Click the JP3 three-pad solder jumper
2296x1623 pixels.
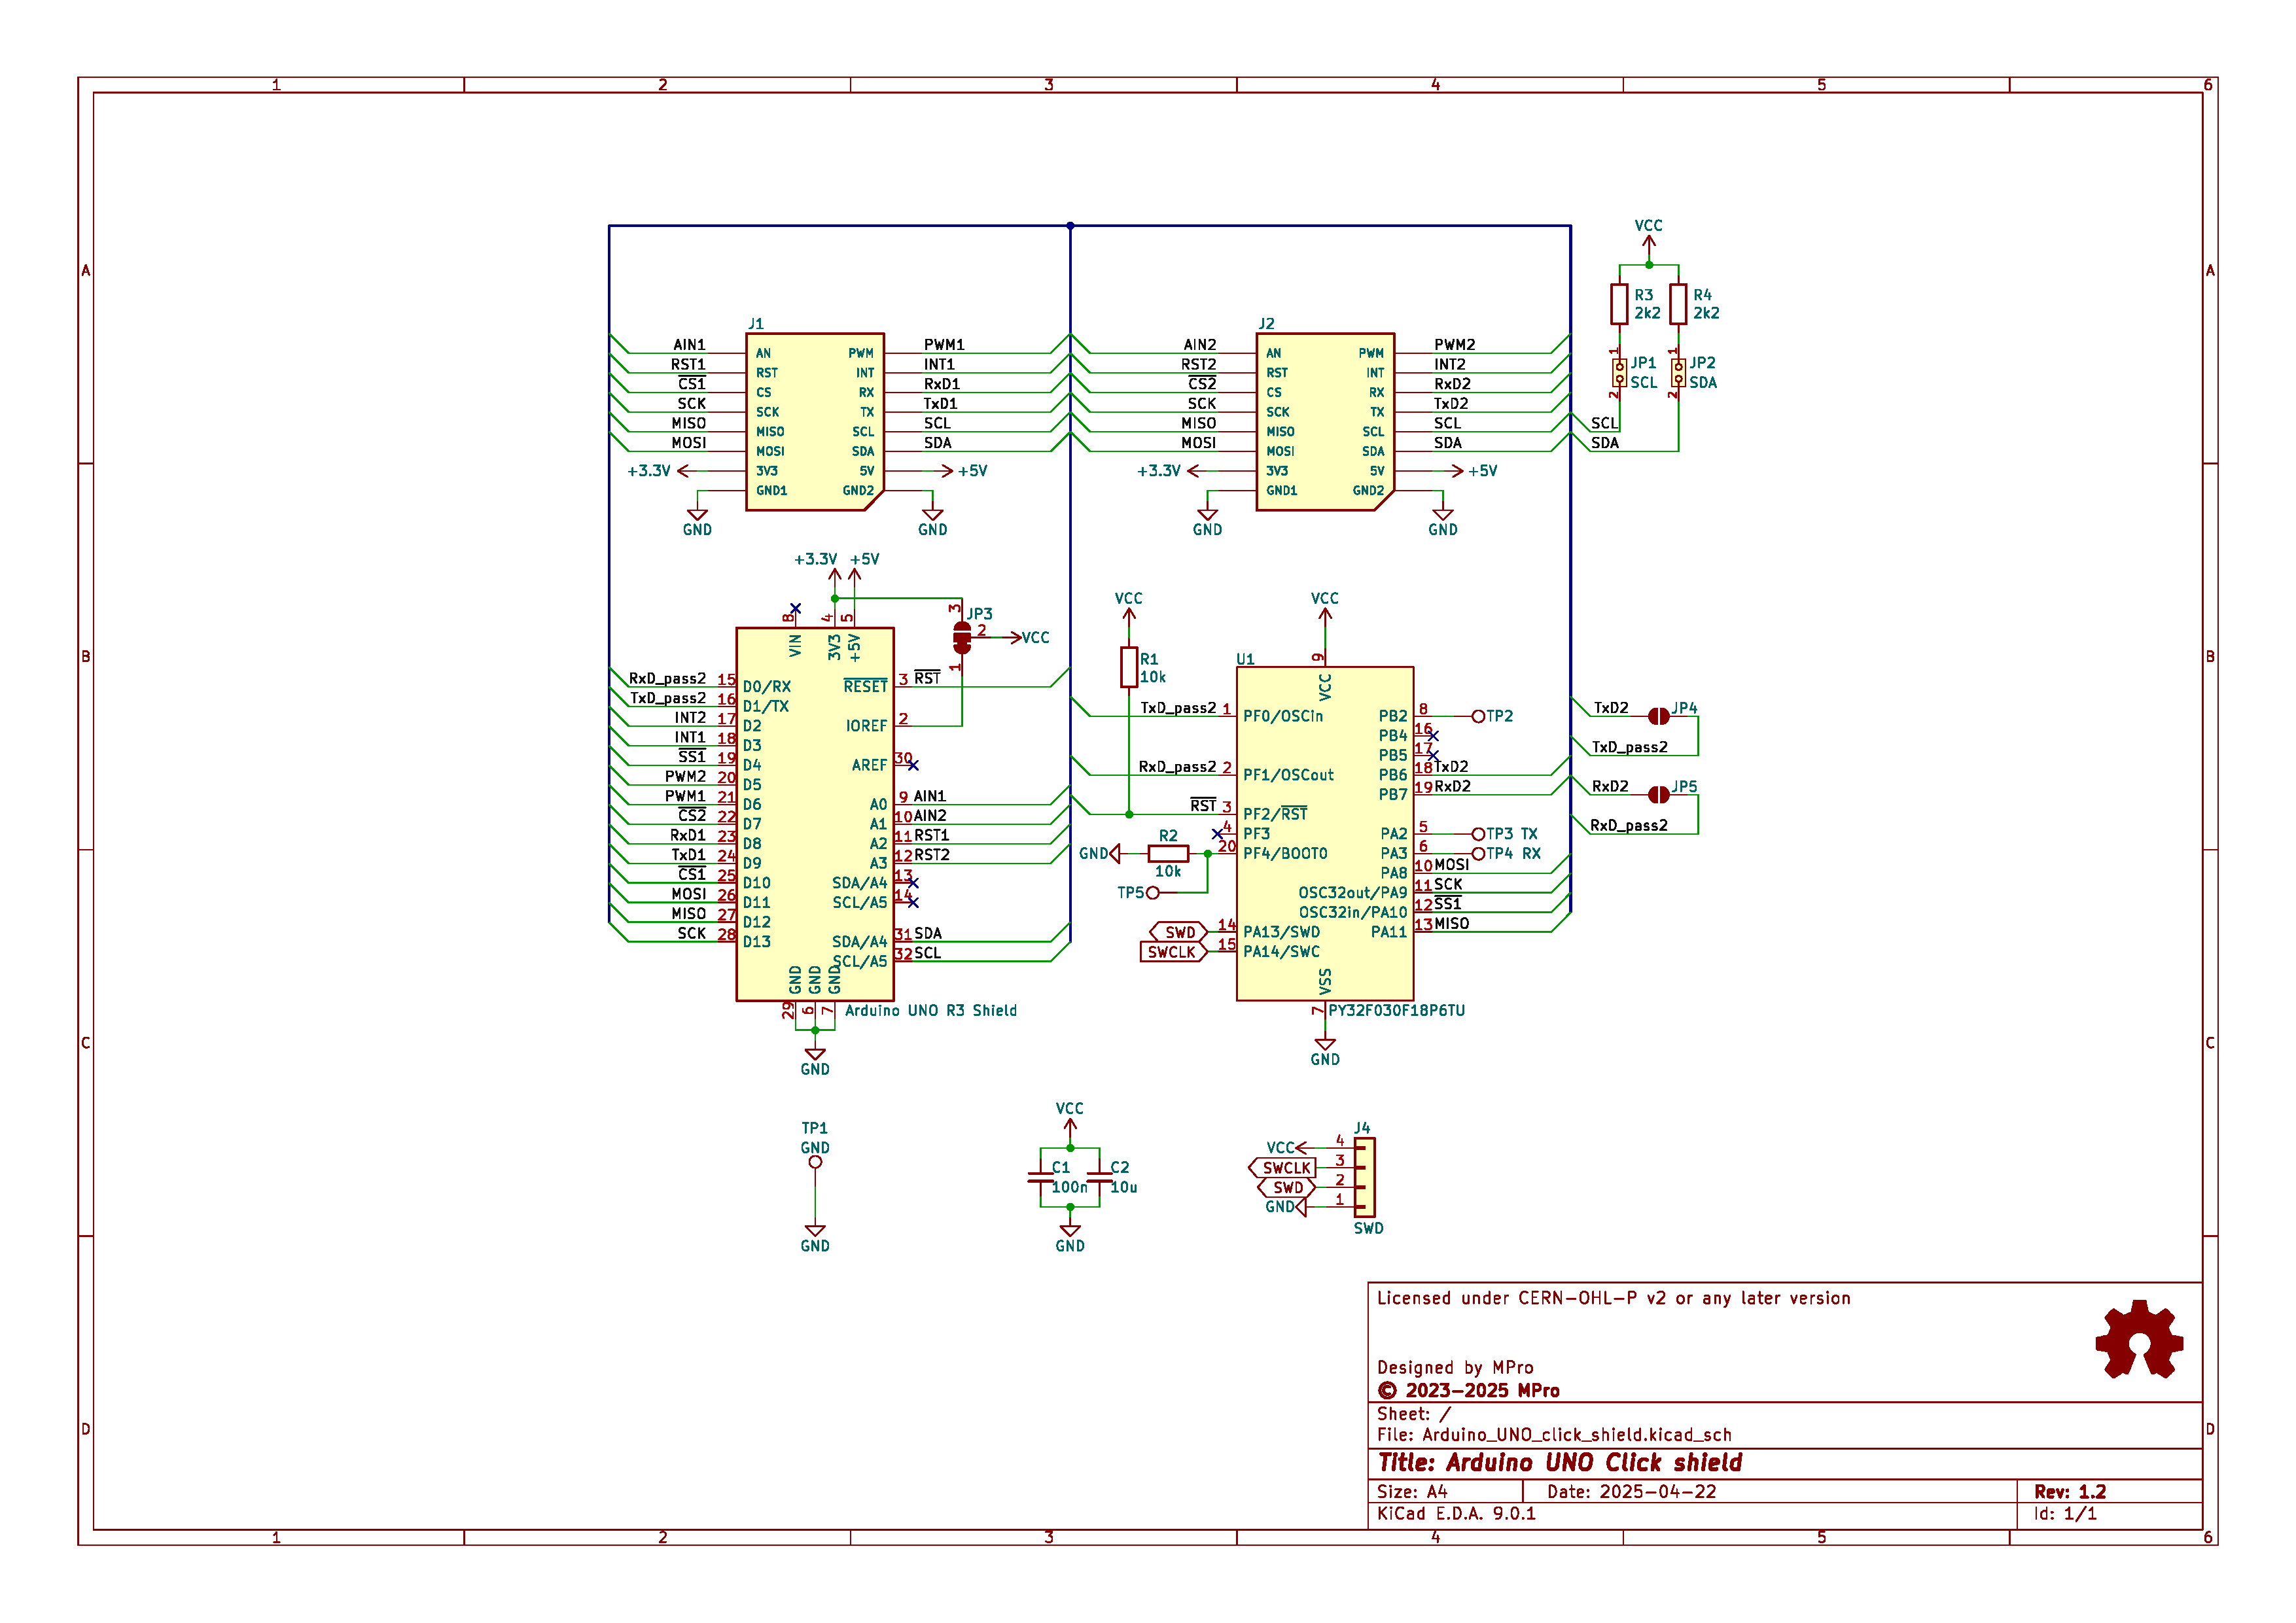pos(962,637)
